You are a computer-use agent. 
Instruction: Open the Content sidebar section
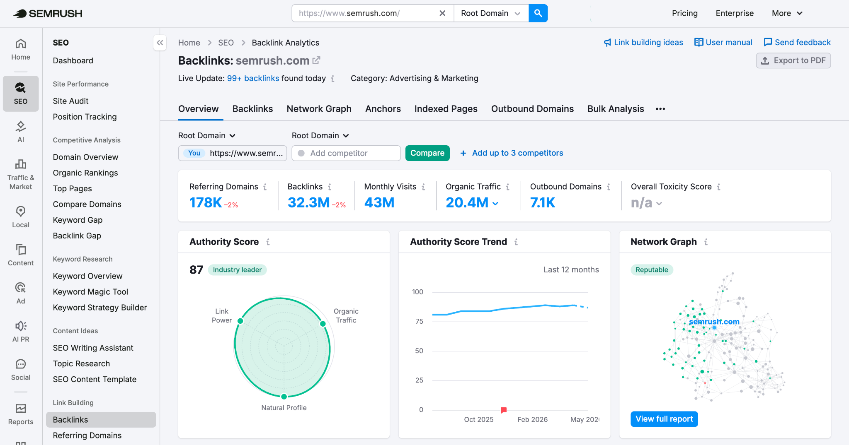21,255
